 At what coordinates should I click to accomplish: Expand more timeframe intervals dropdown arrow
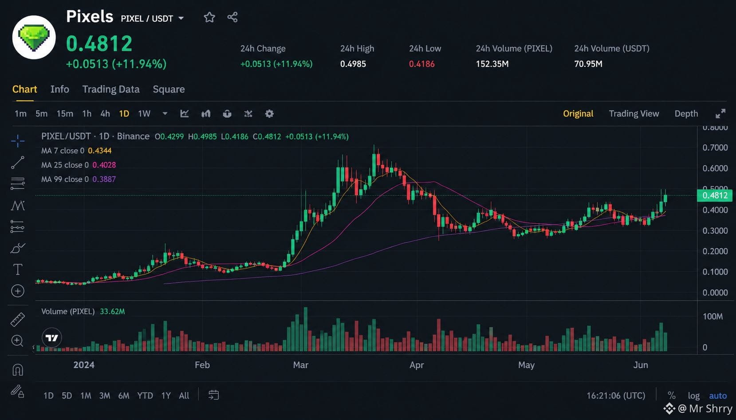coord(165,114)
